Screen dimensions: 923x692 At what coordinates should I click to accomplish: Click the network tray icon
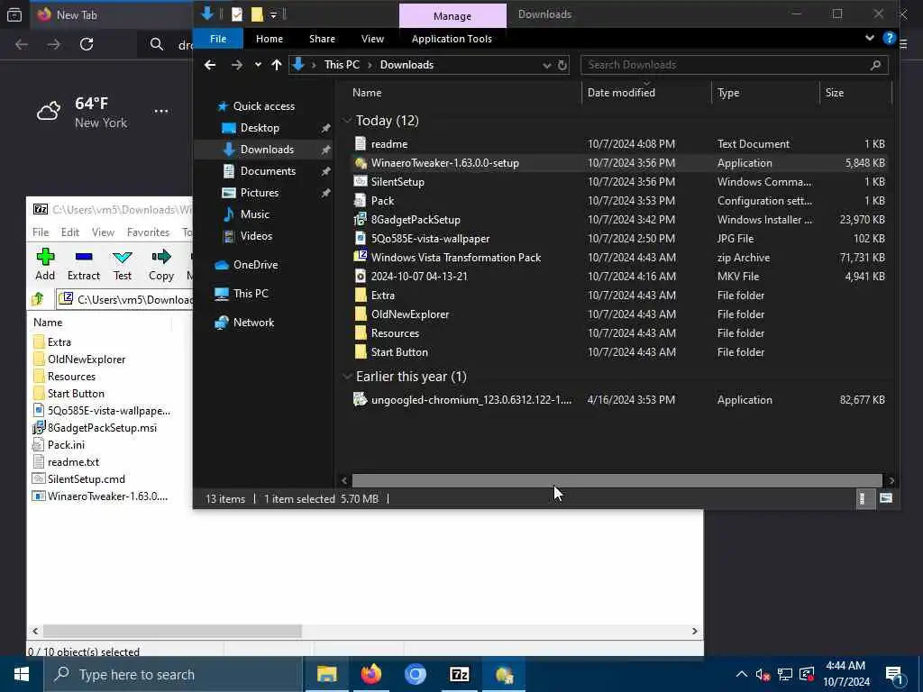(x=785, y=674)
